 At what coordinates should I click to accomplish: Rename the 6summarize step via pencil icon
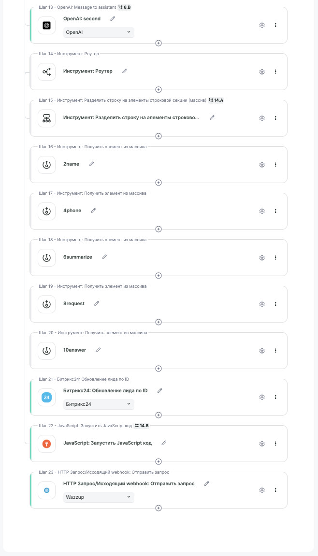(104, 257)
